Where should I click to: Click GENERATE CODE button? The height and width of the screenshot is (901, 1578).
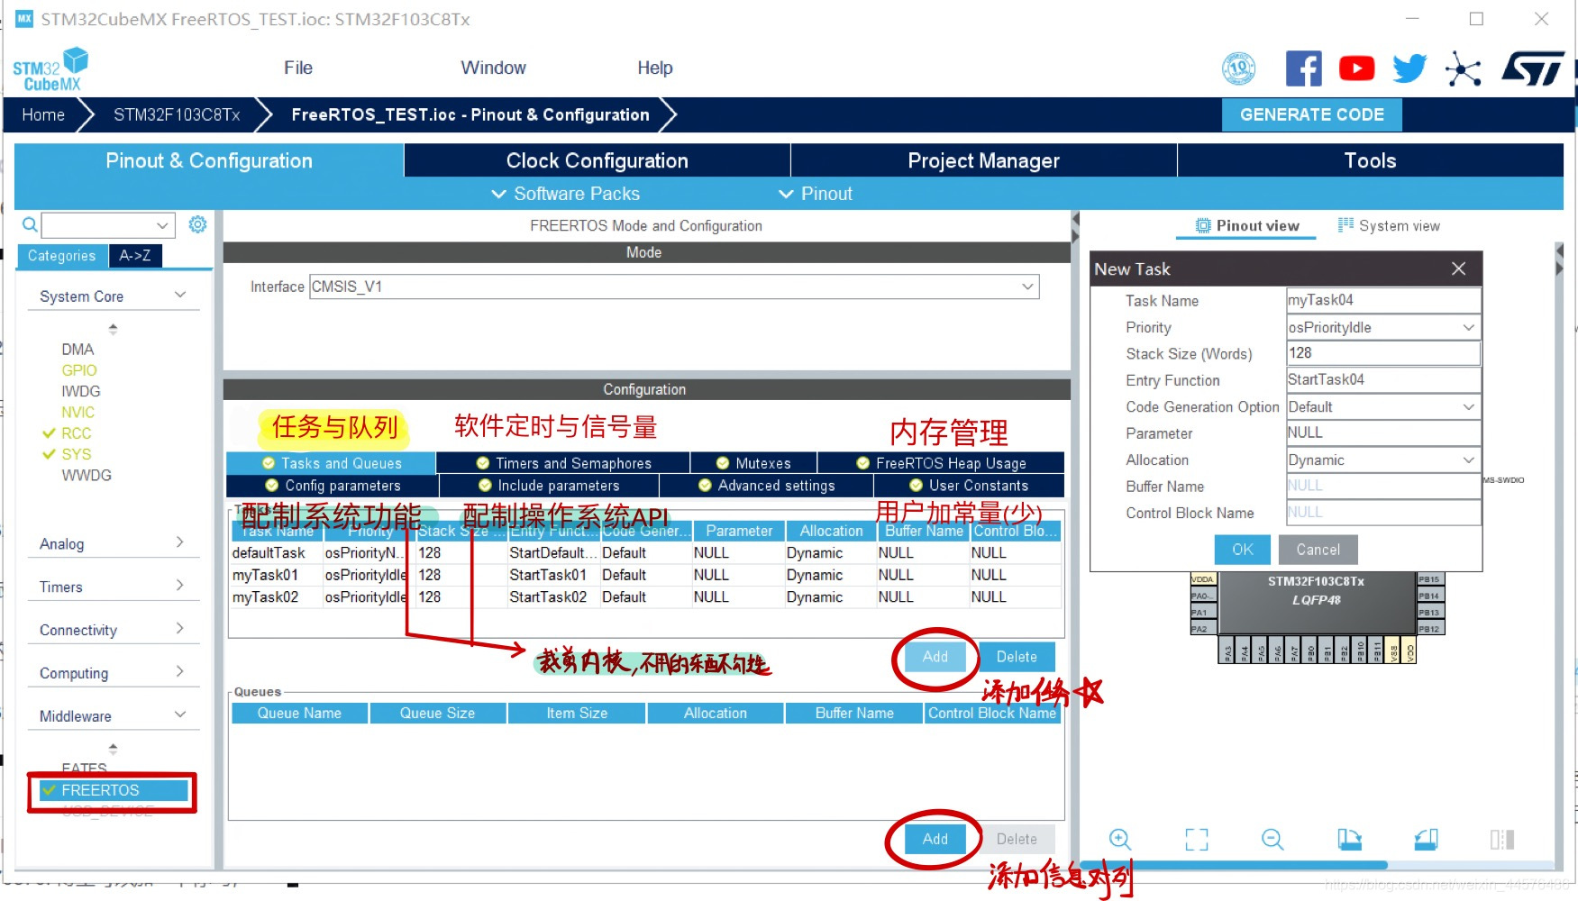click(x=1311, y=114)
